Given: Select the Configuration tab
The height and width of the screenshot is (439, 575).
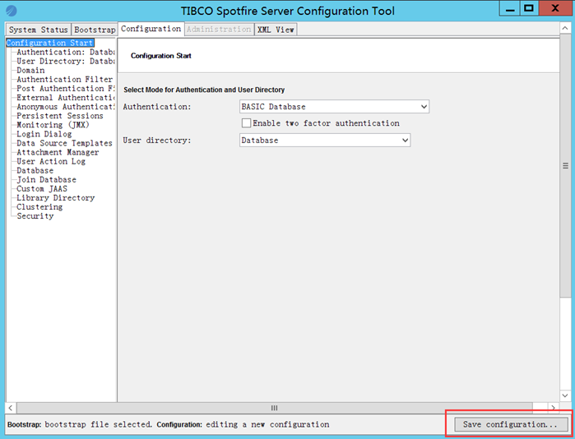Looking at the screenshot, I should [151, 29].
